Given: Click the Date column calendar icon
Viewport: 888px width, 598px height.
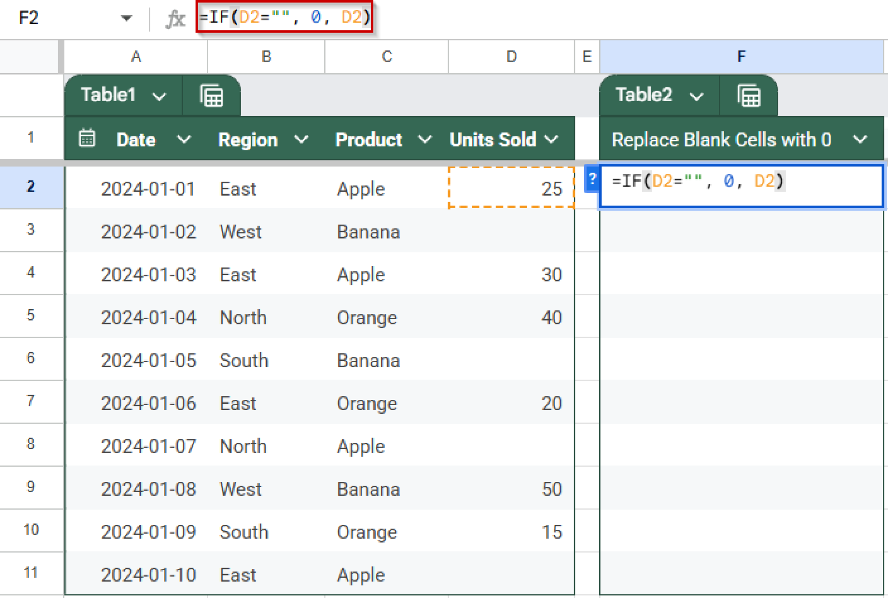Looking at the screenshot, I should point(87,139).
